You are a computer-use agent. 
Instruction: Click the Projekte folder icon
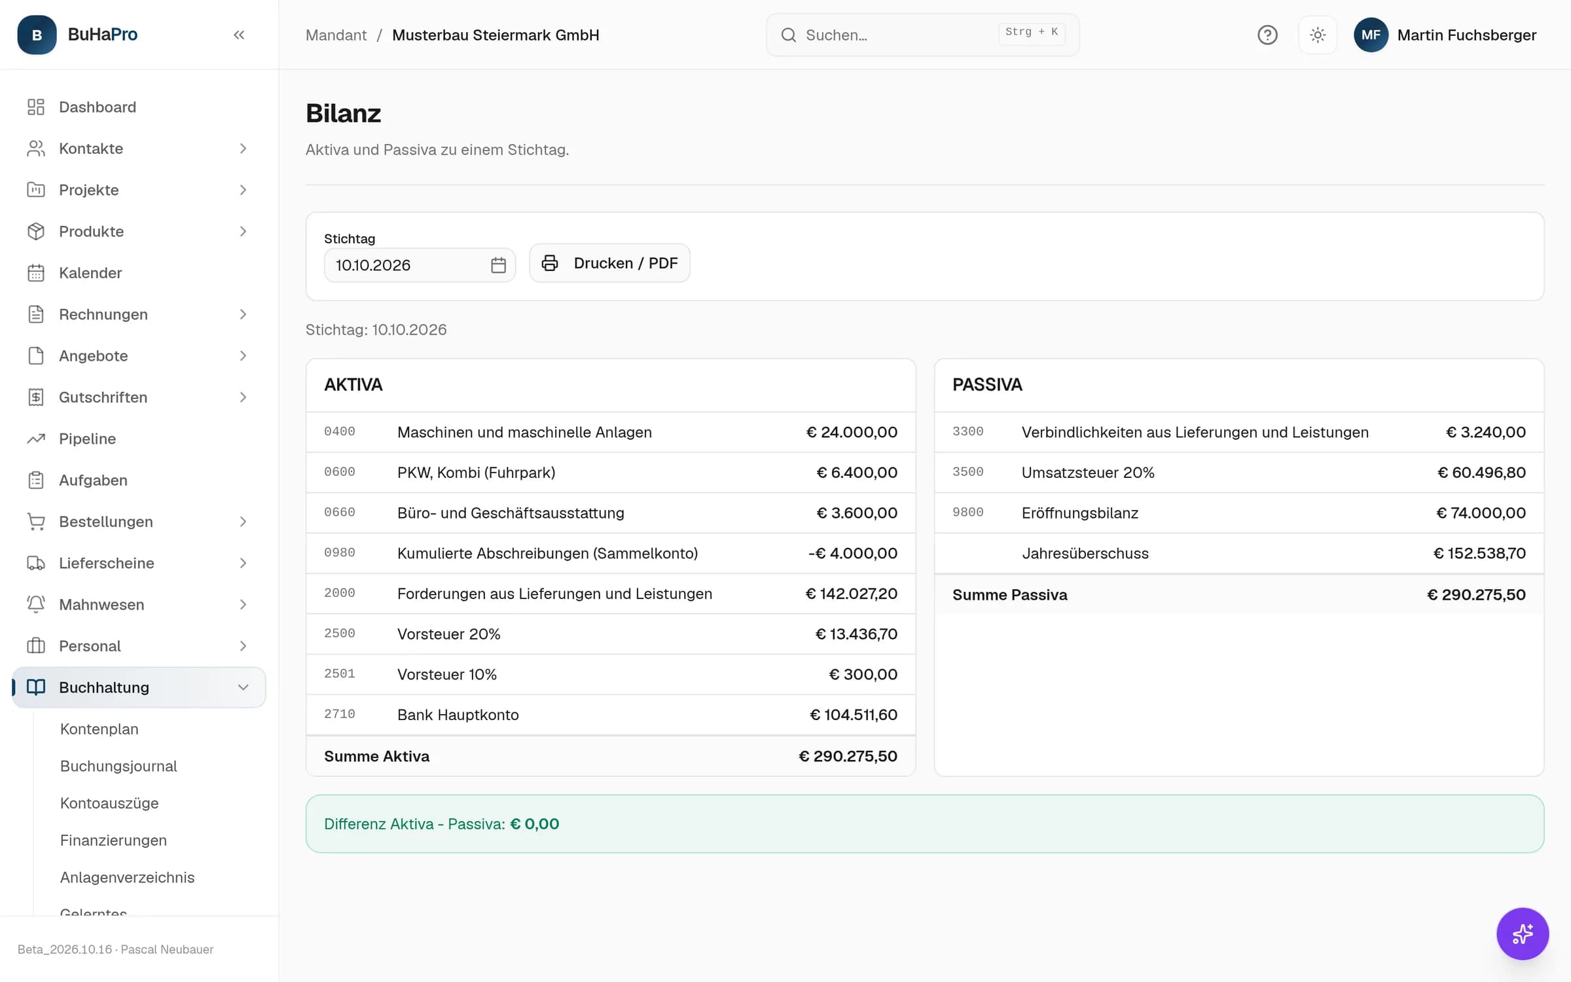coord(36,190)
